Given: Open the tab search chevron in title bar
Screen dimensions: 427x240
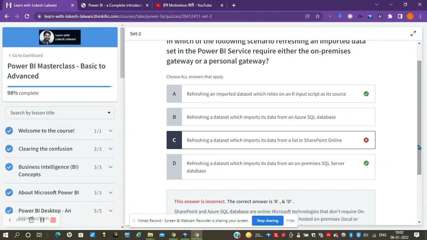Looking at the screenshot, I should click(377, 5).
